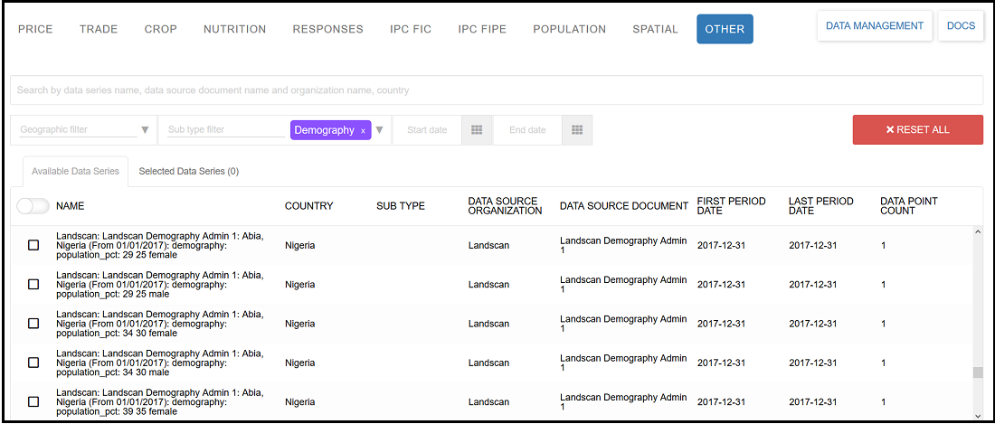Open the Start date calendar picker icon

pos(477,130)
